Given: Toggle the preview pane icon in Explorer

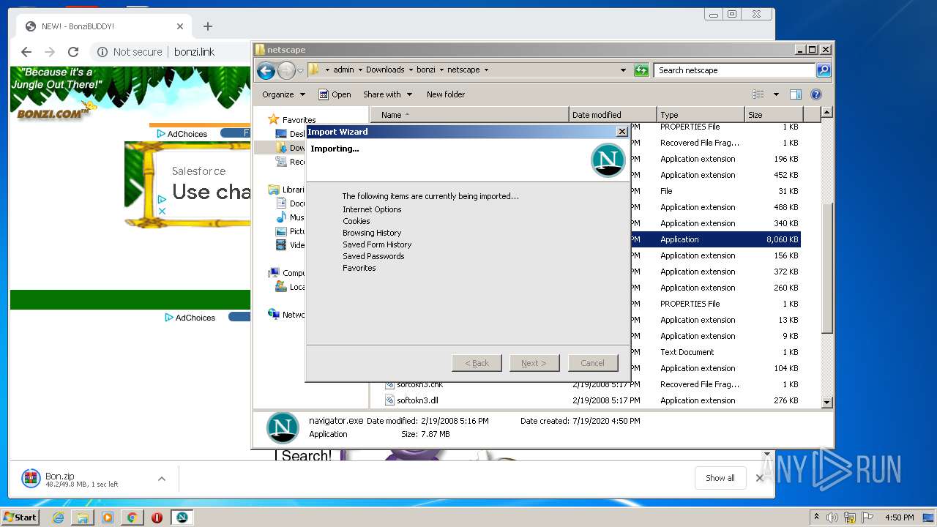Looking at the screenshot, I should pyautogui.click(x=796, y=94).
